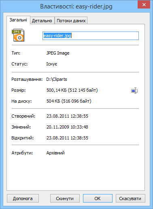Viewport: 153px width, 209px height.
Task: Click the Змінений label
Action: click(x=21, y=127)
